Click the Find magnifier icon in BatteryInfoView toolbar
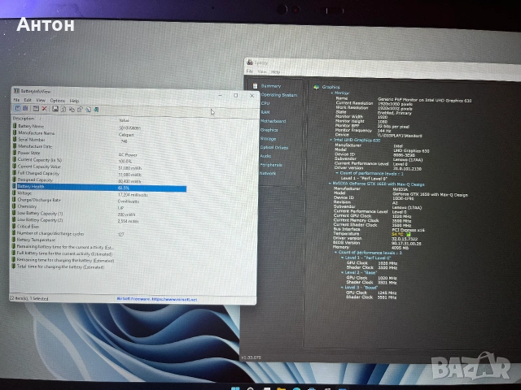This screenshot has height=390, width=521. 88,110
